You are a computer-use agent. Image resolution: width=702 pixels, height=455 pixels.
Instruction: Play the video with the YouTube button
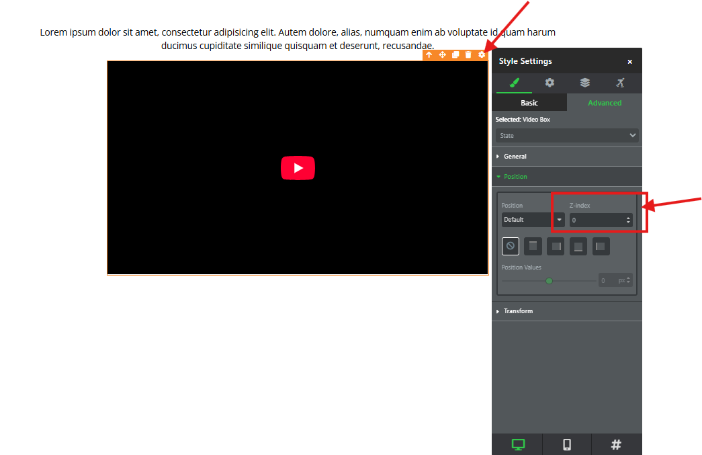[298, 168]
